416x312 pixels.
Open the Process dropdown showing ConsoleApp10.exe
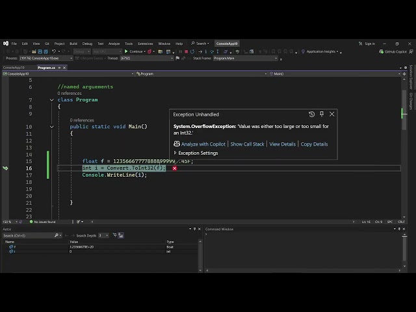(46, 58)
